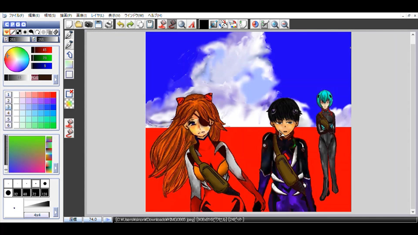
Task: Click the image resize icon in toolbar
Action: (x=213, y=24)
